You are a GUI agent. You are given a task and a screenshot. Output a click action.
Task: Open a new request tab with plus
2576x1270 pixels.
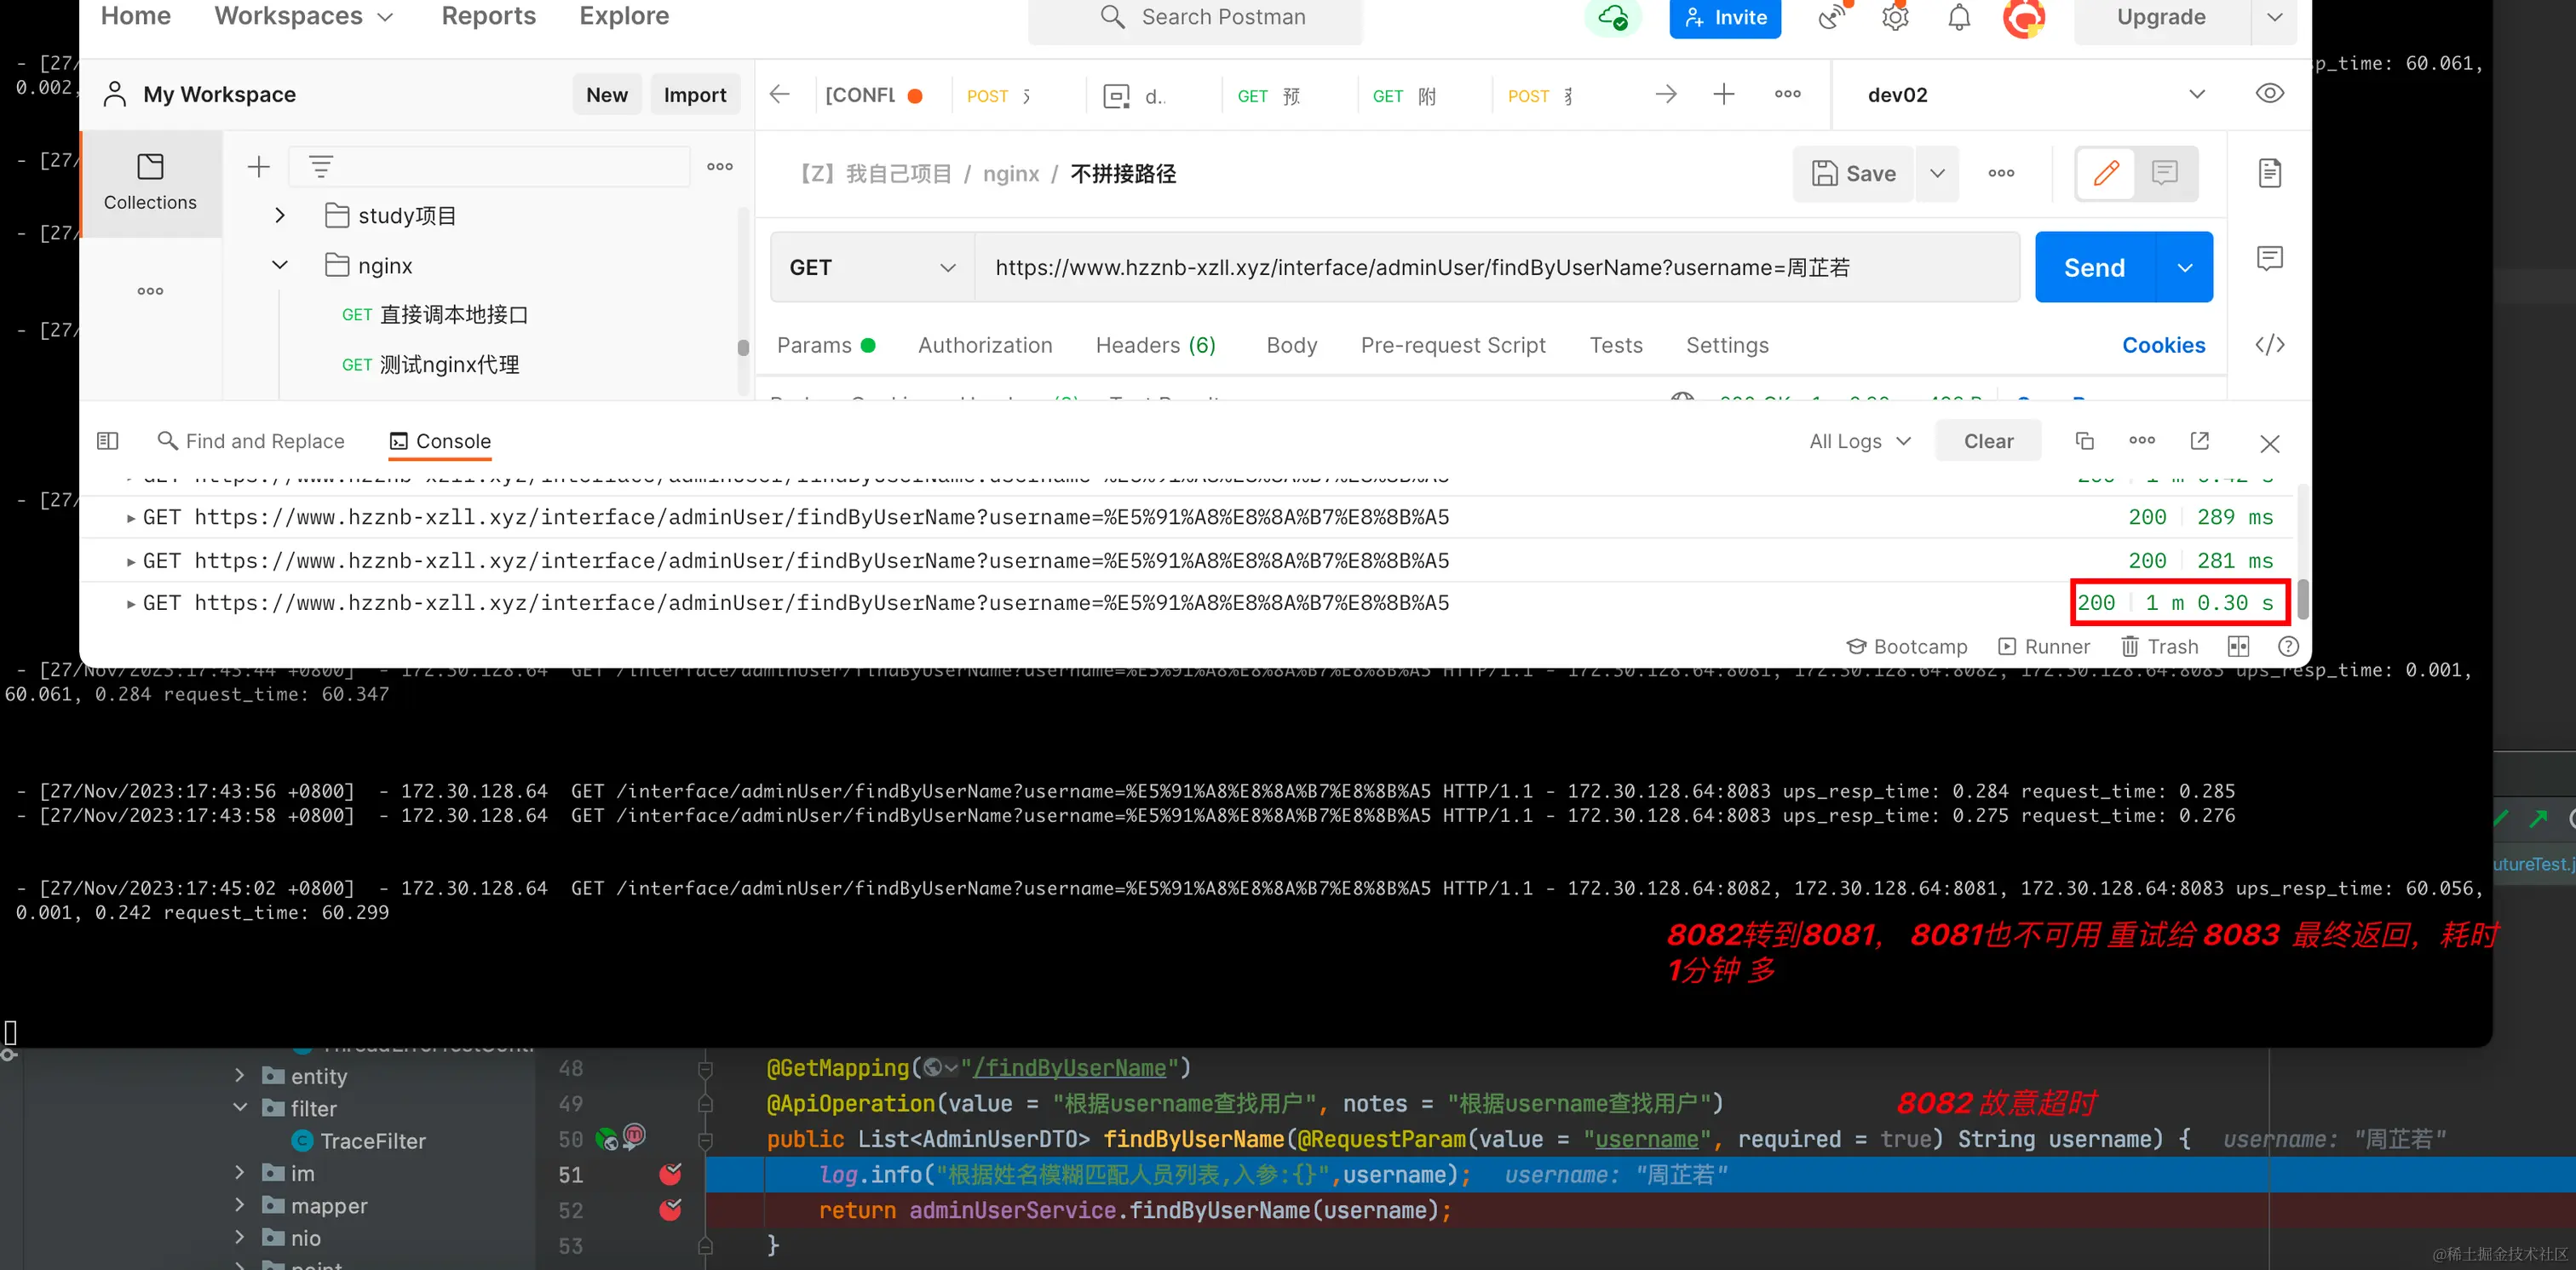[x=1724, y=95]
